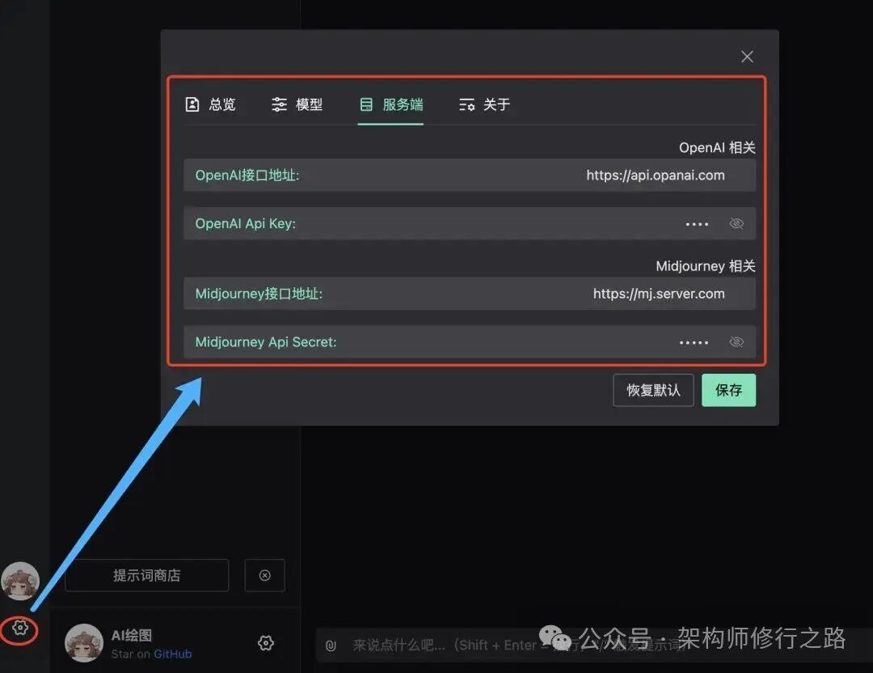This screenshot has height=673, width=873.
Task: Click the gear icon on the AI绘图 chat row
Action: [265, 642]
